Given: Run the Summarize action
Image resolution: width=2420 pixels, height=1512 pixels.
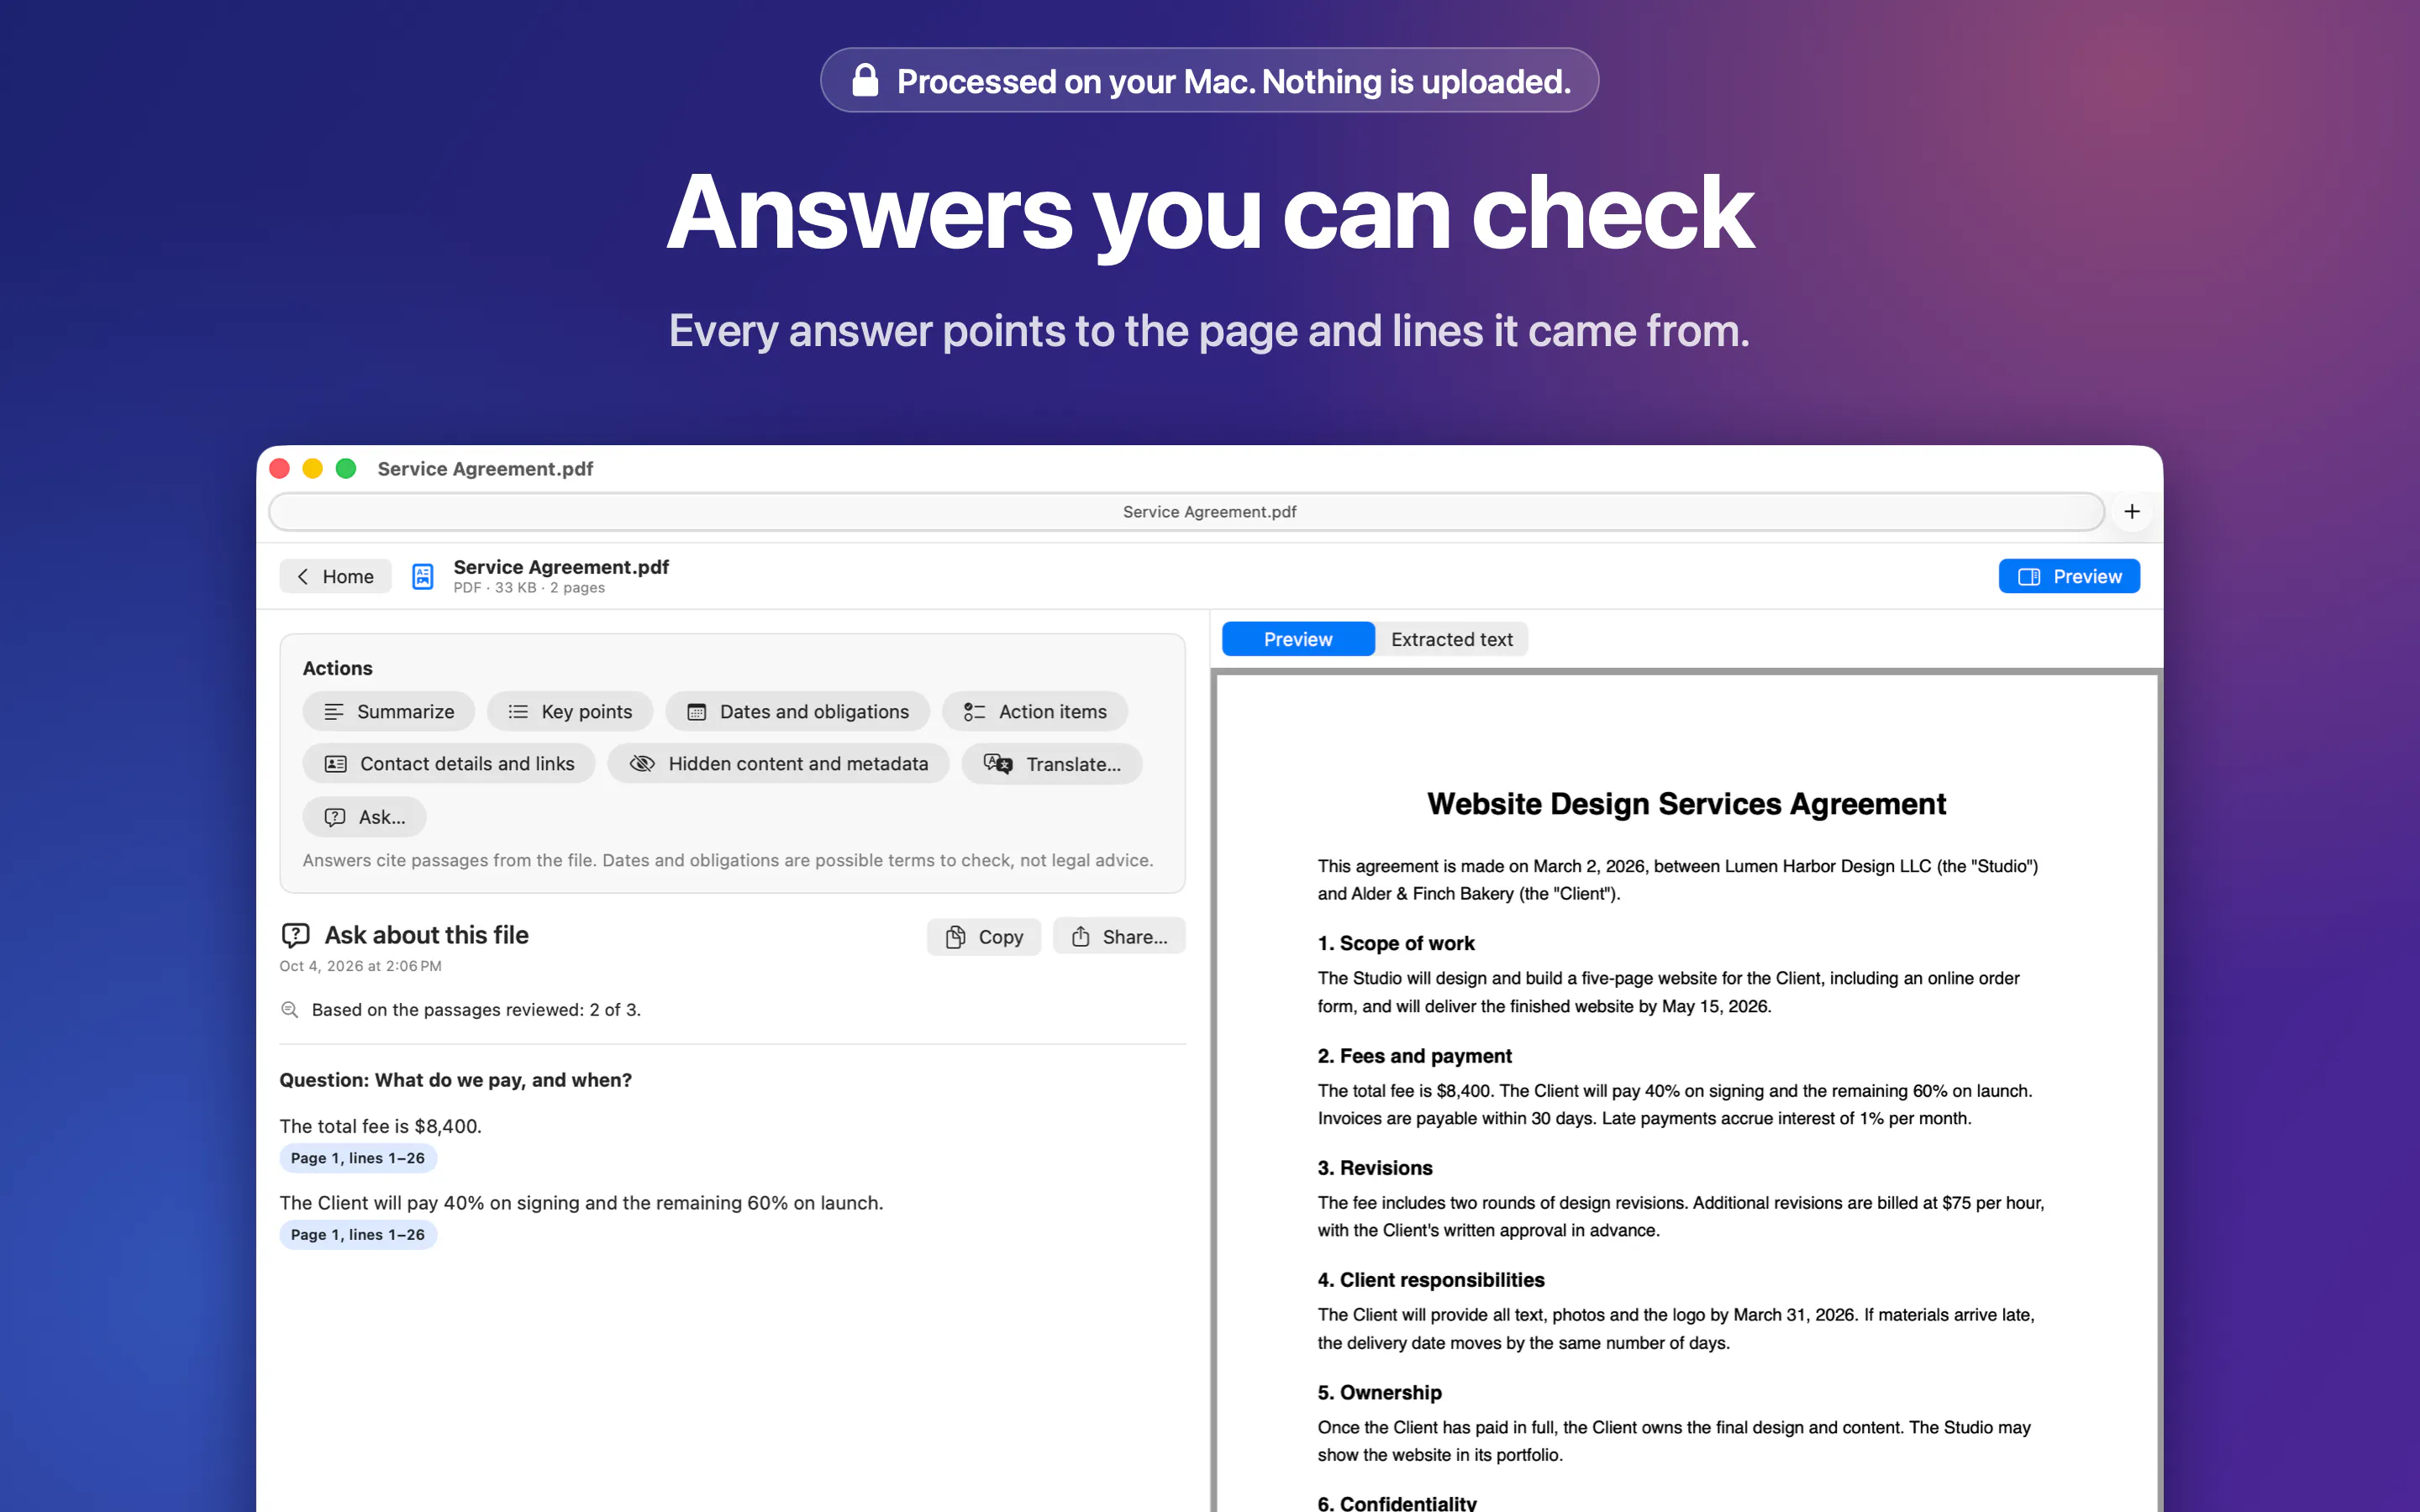Looking at the screenshot, I should pos(389,711).
